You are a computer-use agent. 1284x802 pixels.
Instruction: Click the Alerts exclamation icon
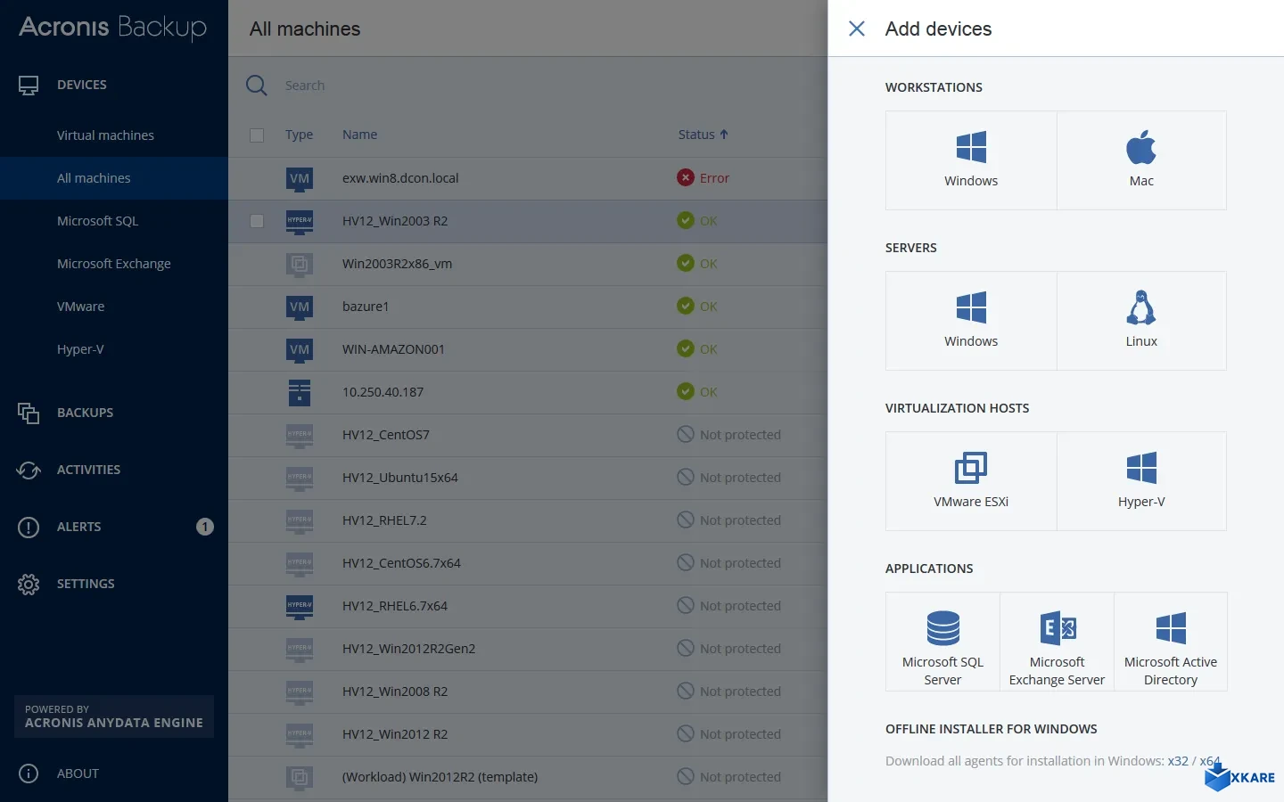[x=29, y=527]
